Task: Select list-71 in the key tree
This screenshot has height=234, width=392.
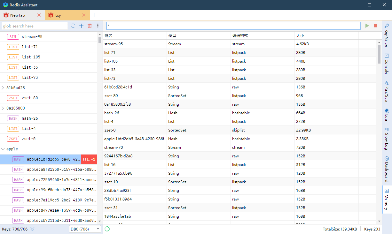Action: (49, 47)
